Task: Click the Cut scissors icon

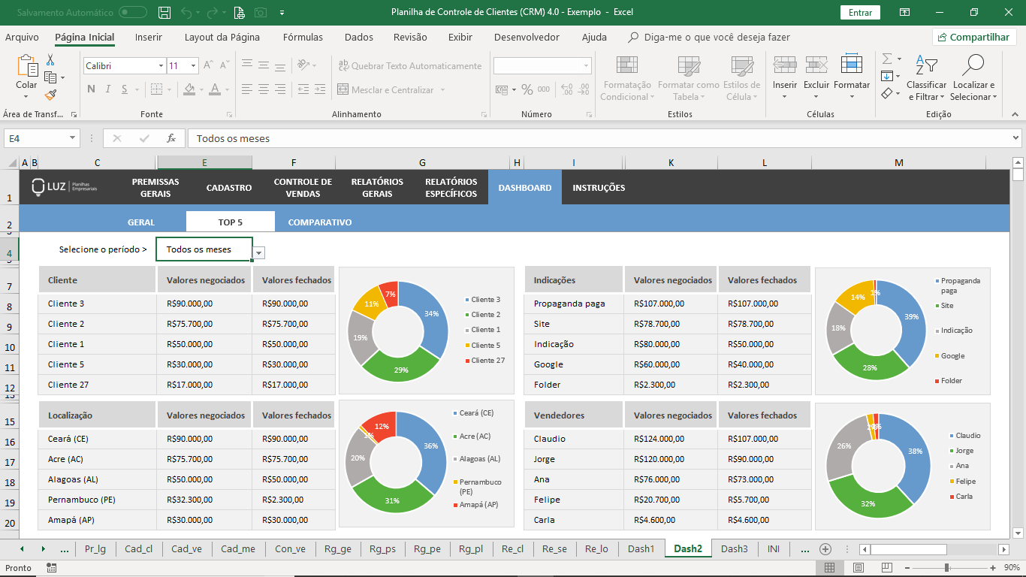Action: pos(50,59)
